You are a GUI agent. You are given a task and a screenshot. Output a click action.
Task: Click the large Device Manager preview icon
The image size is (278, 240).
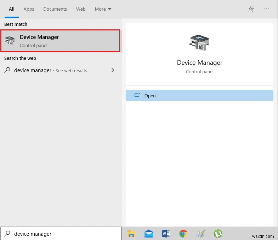click(x=199, y=43)
